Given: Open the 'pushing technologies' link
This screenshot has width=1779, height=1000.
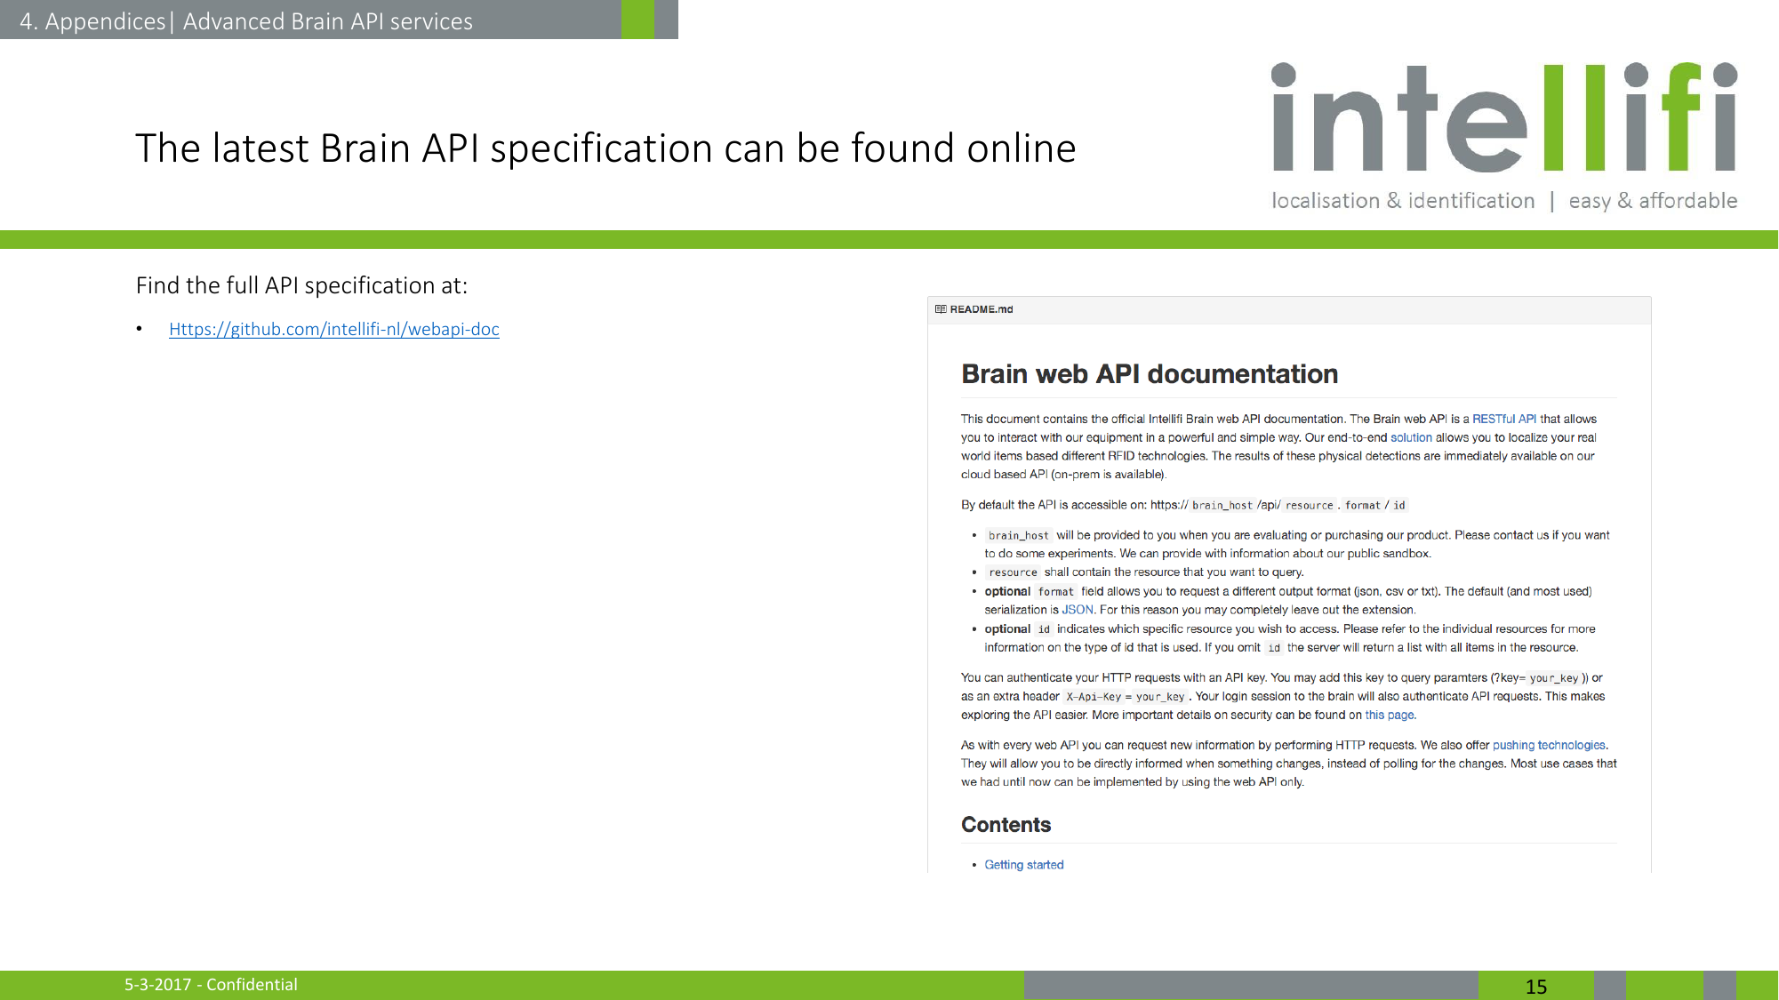Looking at the screenshot, I should pyautogui.click(x=1549, y=745).
